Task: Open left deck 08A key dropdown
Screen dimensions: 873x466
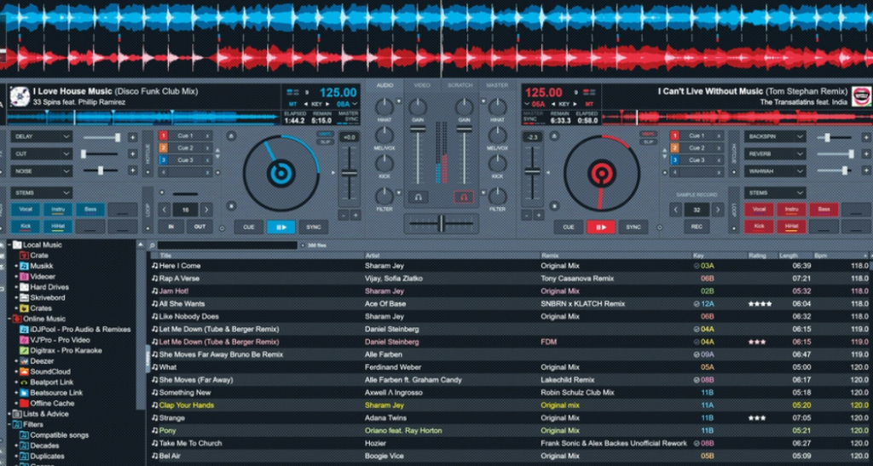Action: (x=347, y=104)
